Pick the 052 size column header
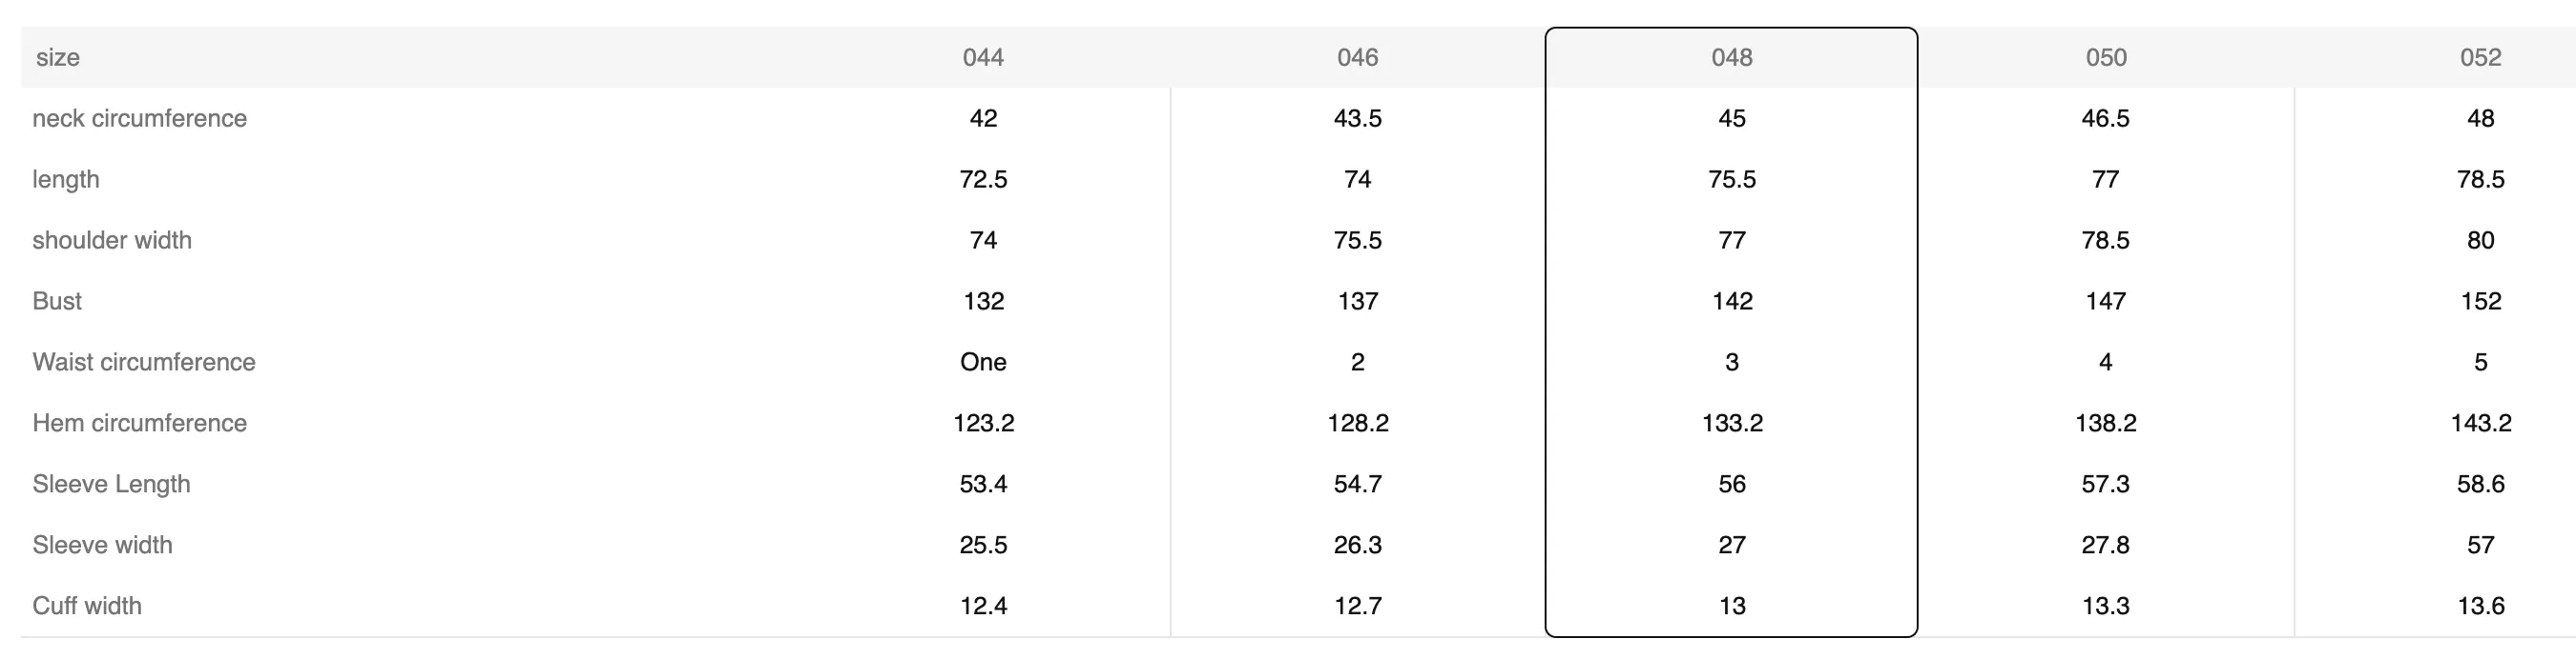 pos(2480,57)
